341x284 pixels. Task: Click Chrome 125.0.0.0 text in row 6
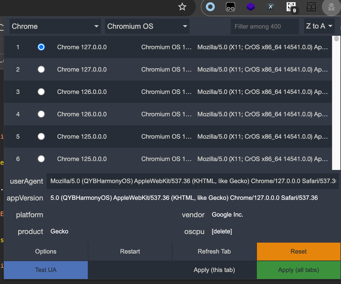click(x=82, y=159)
